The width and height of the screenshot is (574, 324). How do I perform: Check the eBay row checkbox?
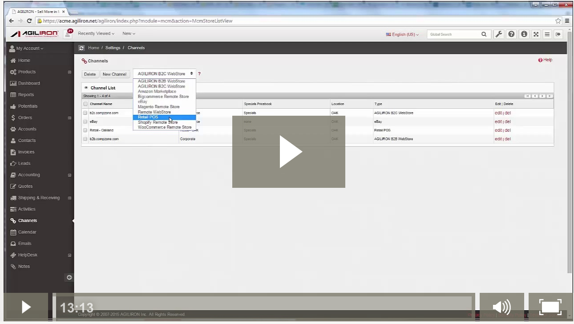[x=85, y=121]
